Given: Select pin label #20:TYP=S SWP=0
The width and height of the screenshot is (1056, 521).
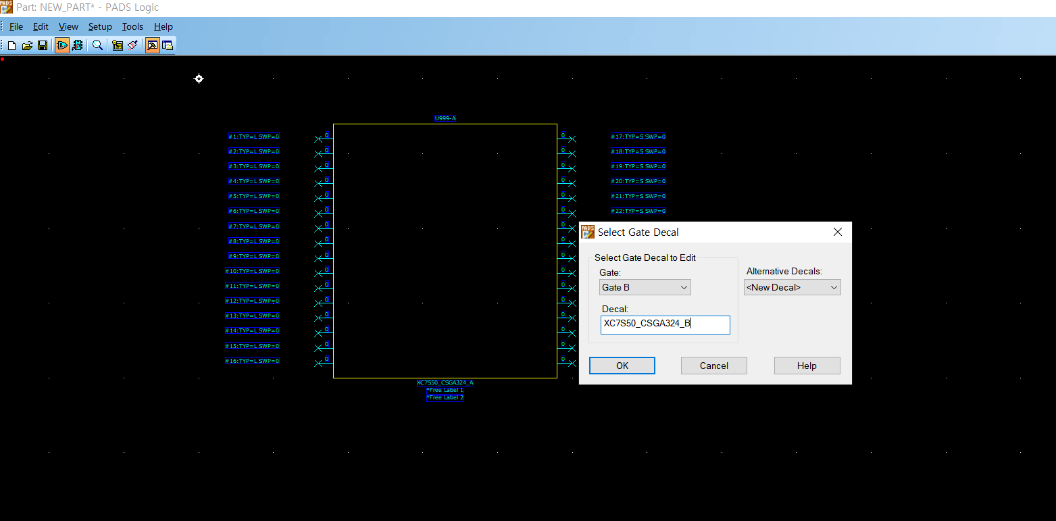Looking at the screenshot, I should (638, 181).
